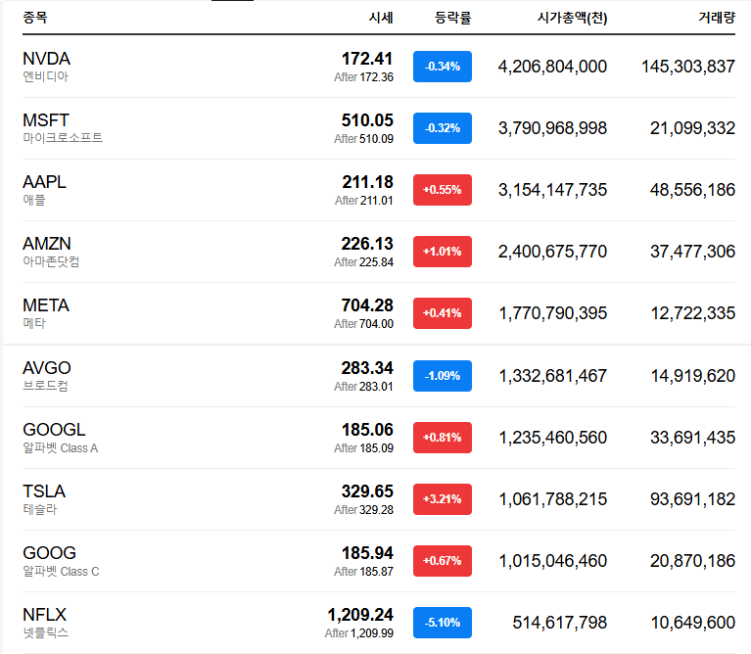The height and width of the screenshot is (654, 751).
Task: Click volume 37,477,306
Action: [x=692, y=252]
